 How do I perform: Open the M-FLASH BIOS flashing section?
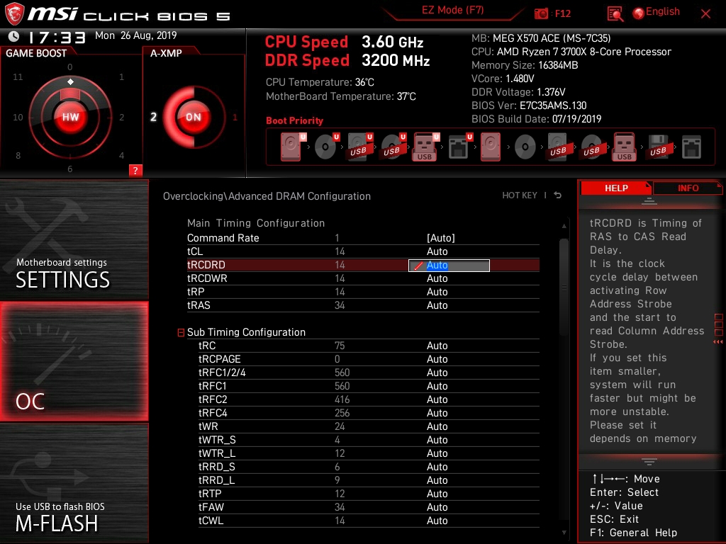[74, 483]
